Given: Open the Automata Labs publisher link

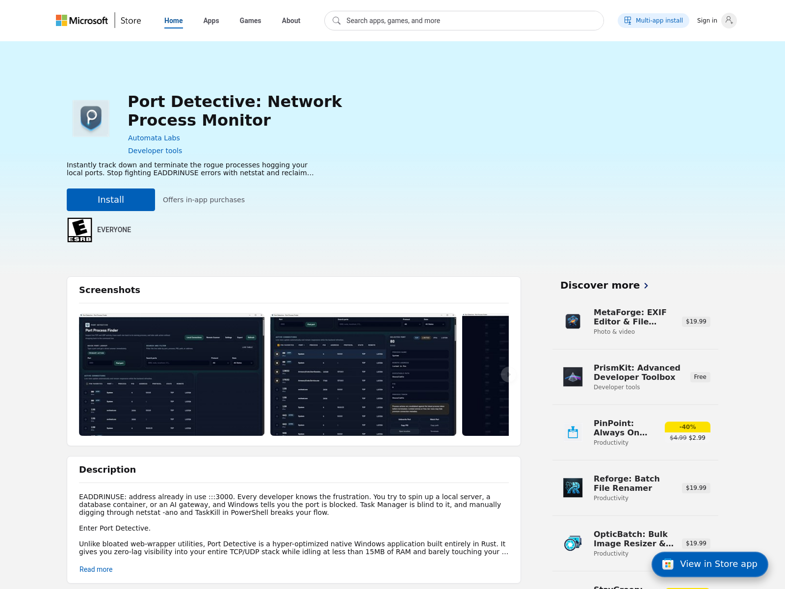Looking at the screenshot, I should tap(154, 138).
